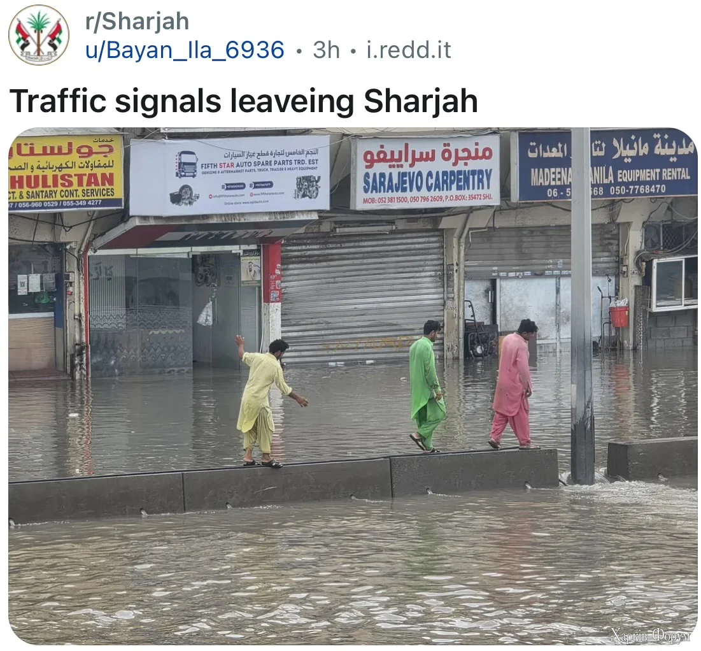
Task: Click the man in pink clothing
Action: coord(513,383)
